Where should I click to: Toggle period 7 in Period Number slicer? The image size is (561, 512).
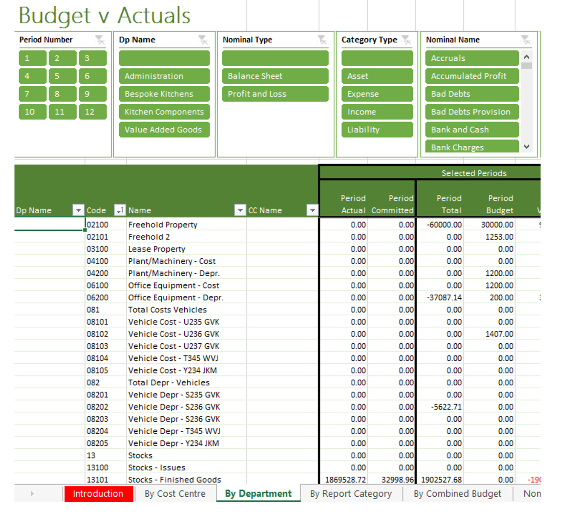tap(32, 94)
